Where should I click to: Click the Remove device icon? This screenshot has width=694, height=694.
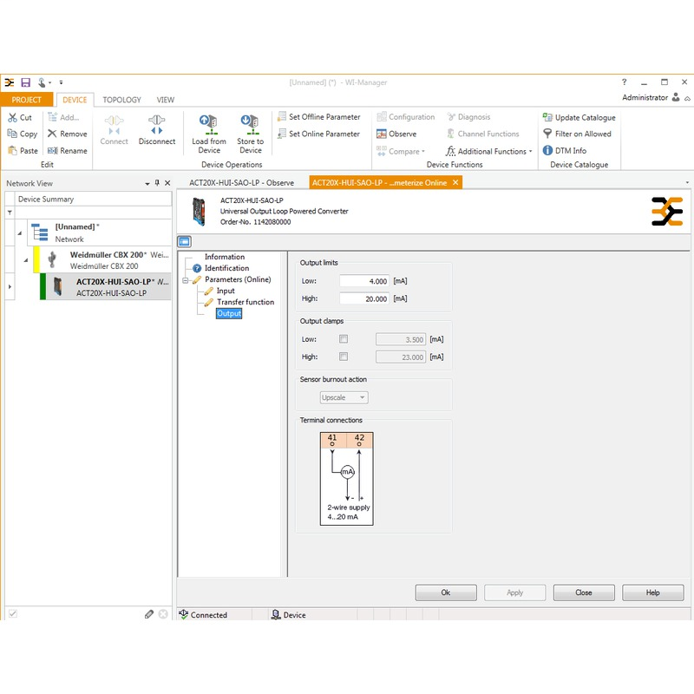pos(52,134)
